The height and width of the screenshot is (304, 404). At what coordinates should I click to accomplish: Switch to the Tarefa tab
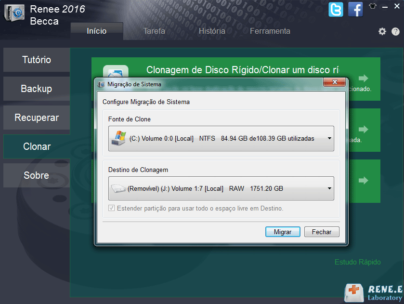pos(154,31)
